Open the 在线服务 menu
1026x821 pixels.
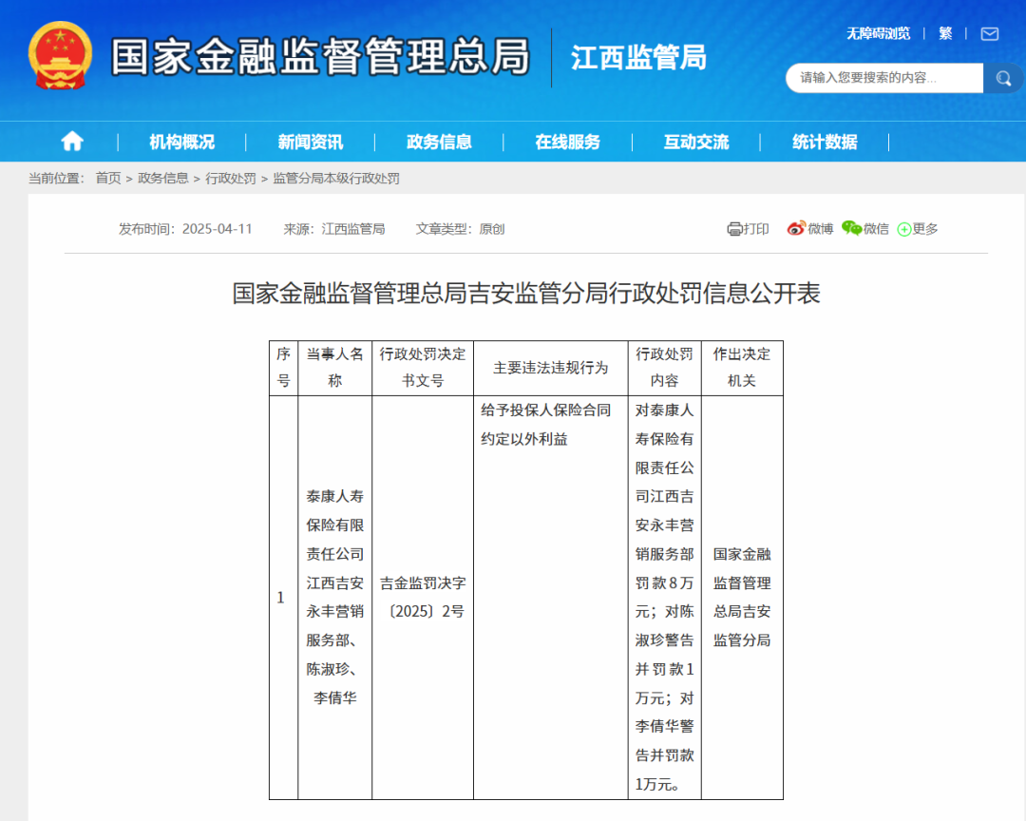tap(567, 143)
